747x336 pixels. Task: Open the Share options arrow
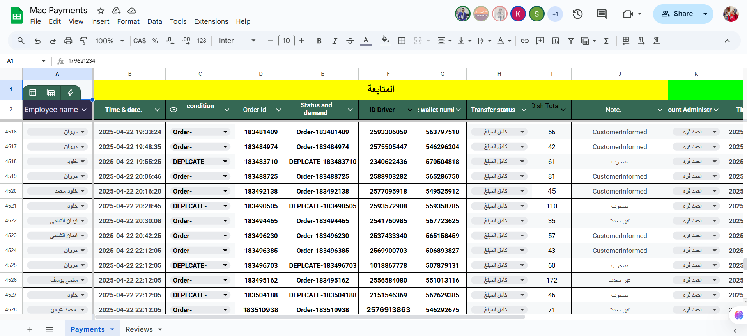point(705,14)
